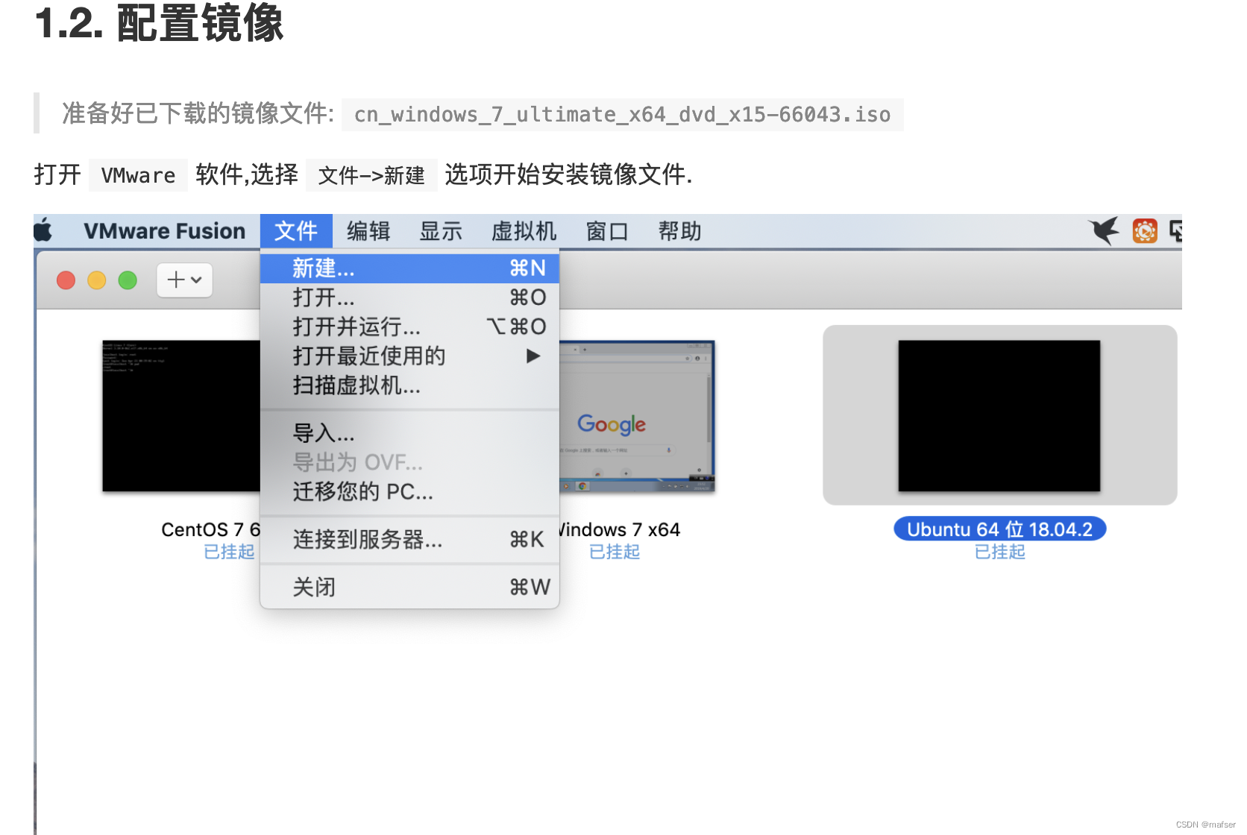The width and height of the screenshot is (1247, 835).
Task: Select 关闭 menu entry
Action: [409, 587]
